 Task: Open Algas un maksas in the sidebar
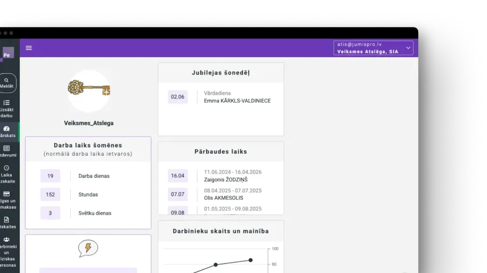pyautogui.click(x=7, y=200)
